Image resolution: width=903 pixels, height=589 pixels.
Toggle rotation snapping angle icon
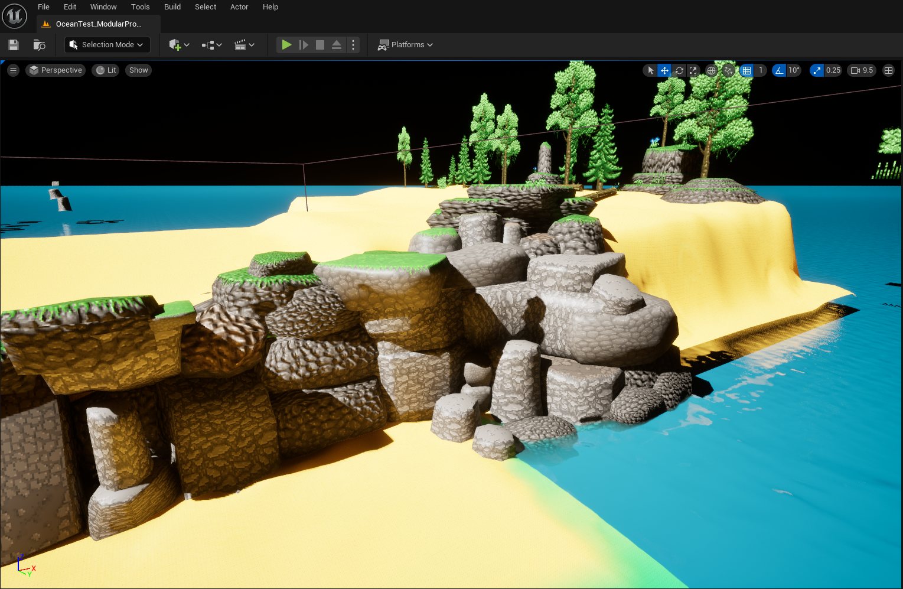point(779,70)
